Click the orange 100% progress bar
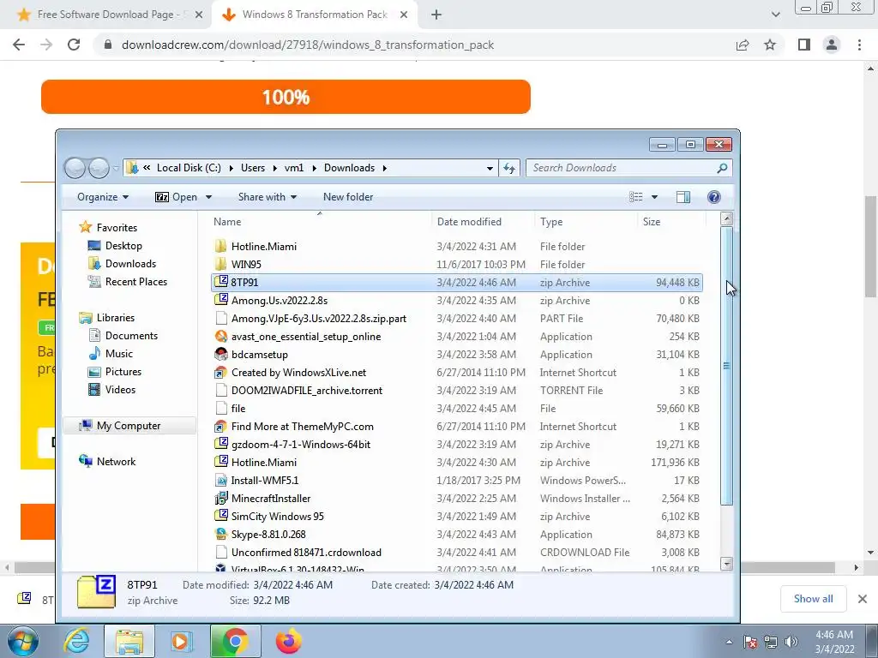The height and width of the screenshot is (658, 878). [x=286, y=97]
